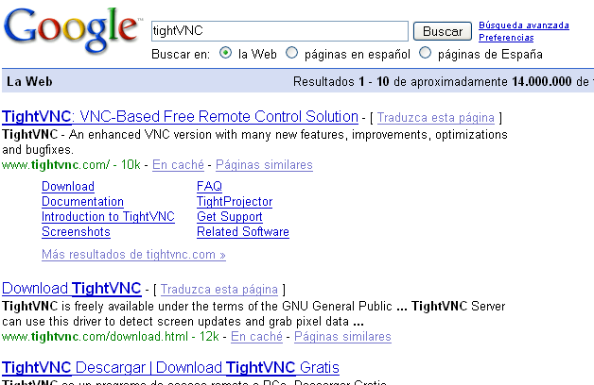This screenshot has width=594, height=385.
Task: Open the Preferencias link
Action: [x=506, y=38]
